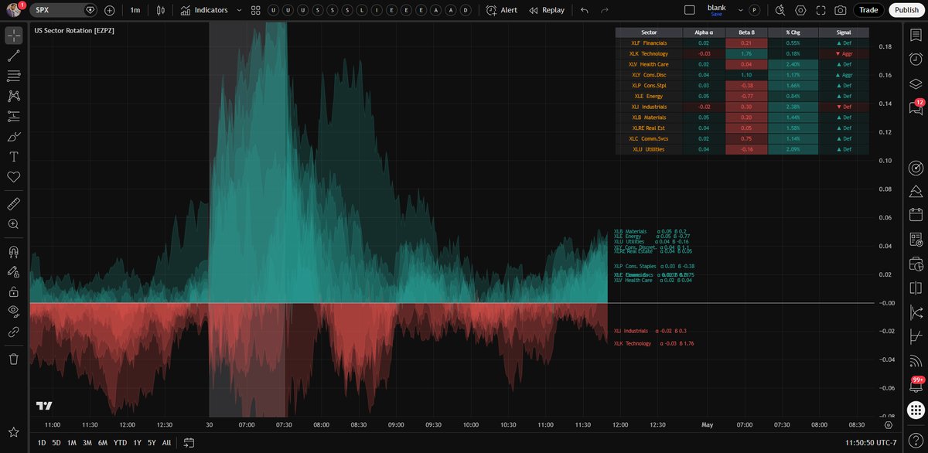Image resolution: width=928 pixels, height=453 pixels.
Task: Redo the chart action
Action: [605, 10]
